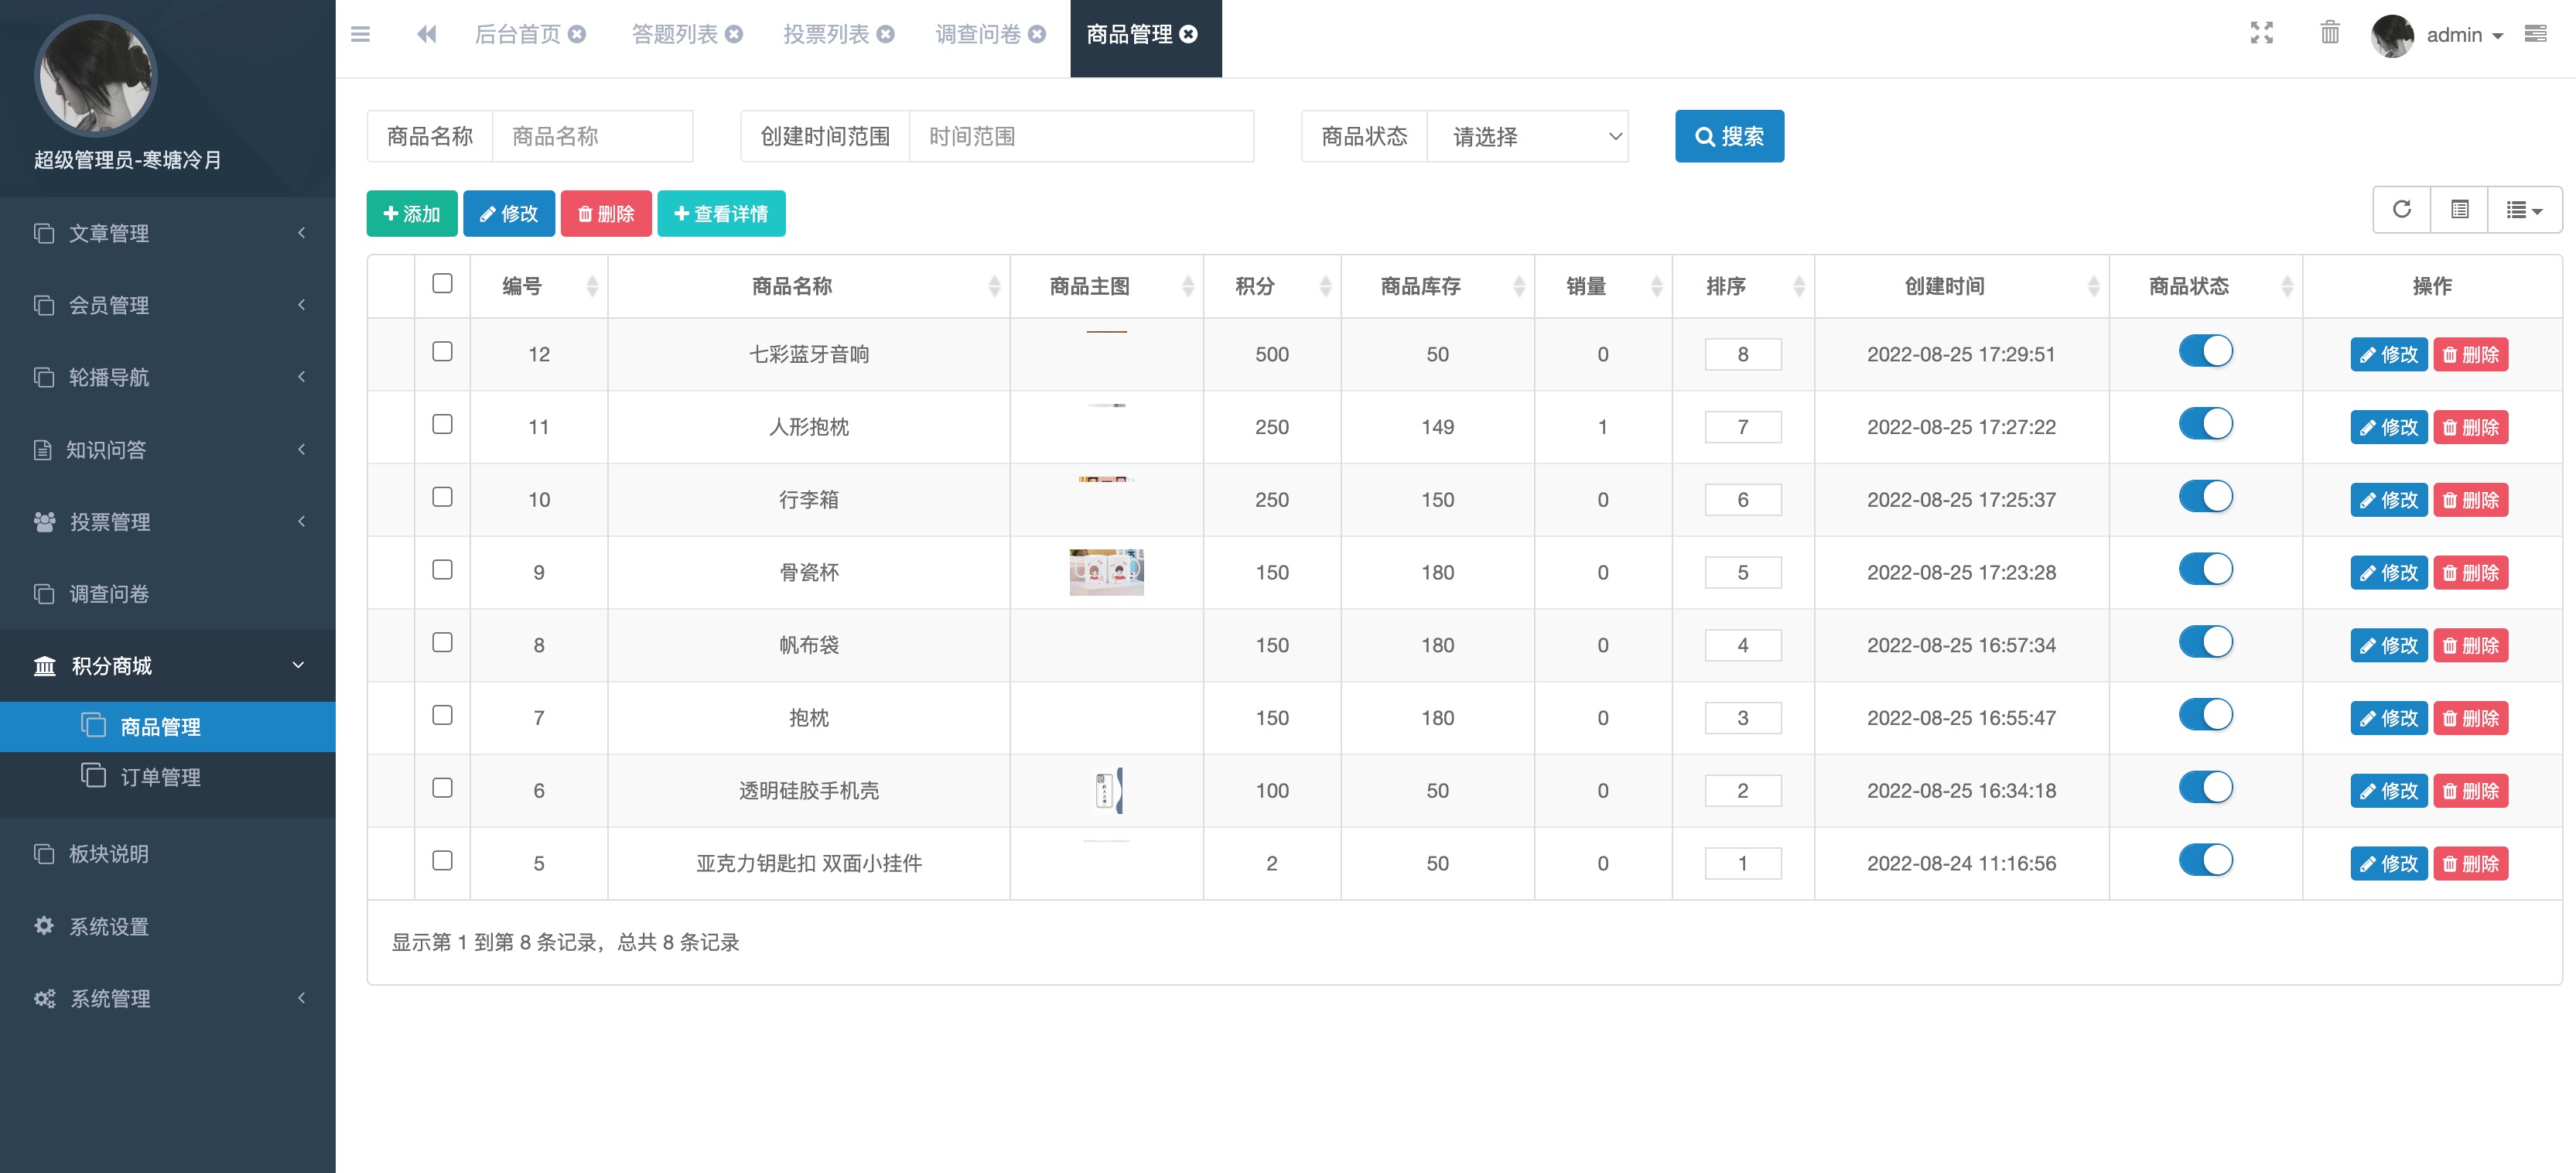Refresh the table with the reload icon
2576x1173 pixels.
[x=2401, y=210]
